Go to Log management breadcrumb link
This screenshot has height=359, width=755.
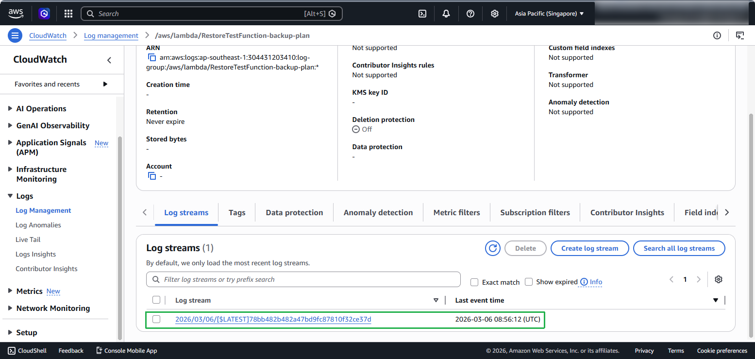coord(111,35)
